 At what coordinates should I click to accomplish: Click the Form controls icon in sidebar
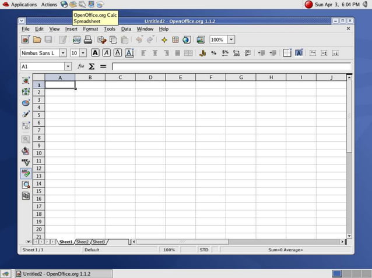tap(26, 126)
